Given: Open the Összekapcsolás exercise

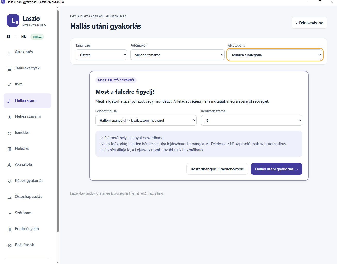Looking at the screenshot, I should pos(27,197).
